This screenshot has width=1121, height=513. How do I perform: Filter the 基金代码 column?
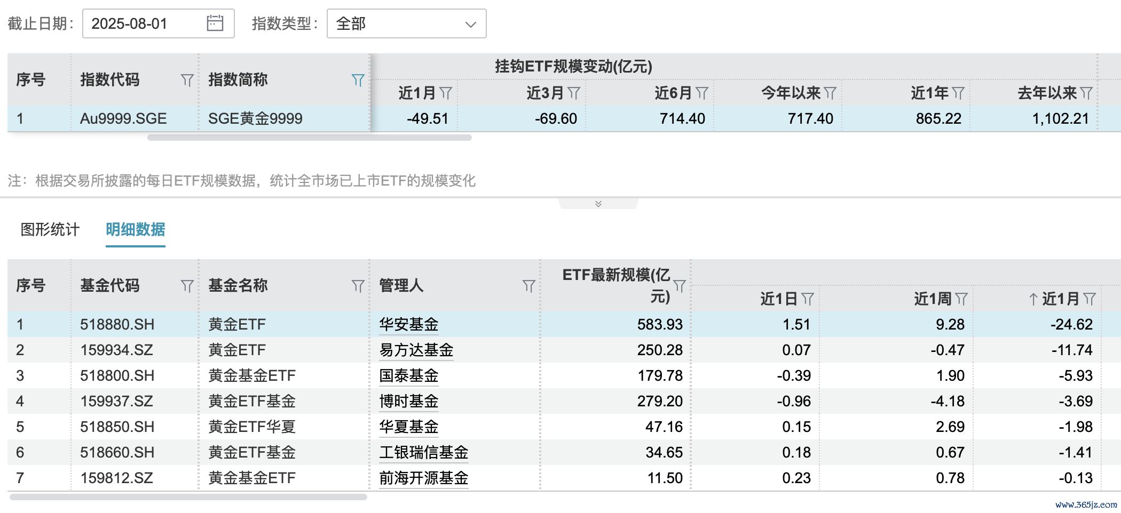coord(187,286)
